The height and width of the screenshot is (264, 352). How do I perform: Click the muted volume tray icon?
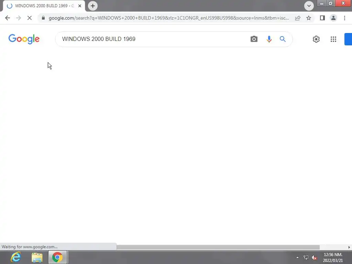click(314, 257)
